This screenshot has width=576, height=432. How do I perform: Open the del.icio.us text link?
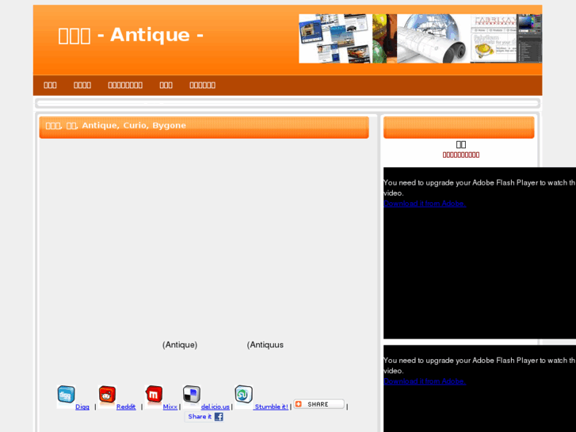coord(216,407)
